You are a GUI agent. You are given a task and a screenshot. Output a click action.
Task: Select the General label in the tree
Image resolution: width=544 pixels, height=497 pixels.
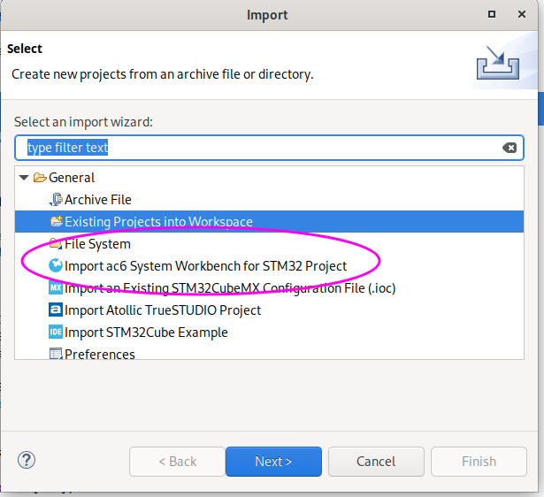click(x=72, y=178)
